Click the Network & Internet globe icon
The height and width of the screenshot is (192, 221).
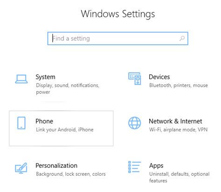135,123
